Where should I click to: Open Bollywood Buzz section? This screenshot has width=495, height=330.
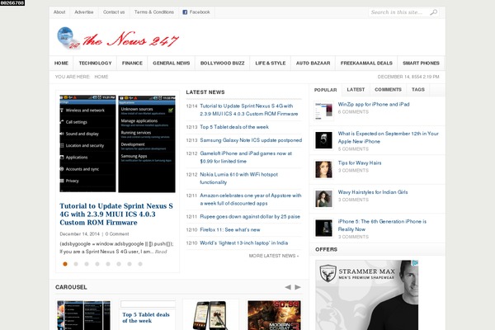[223, 64]
